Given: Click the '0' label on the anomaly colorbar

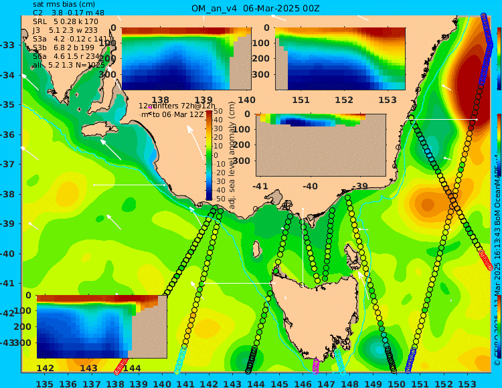Looking at the screenshot, I should point(216,155).
